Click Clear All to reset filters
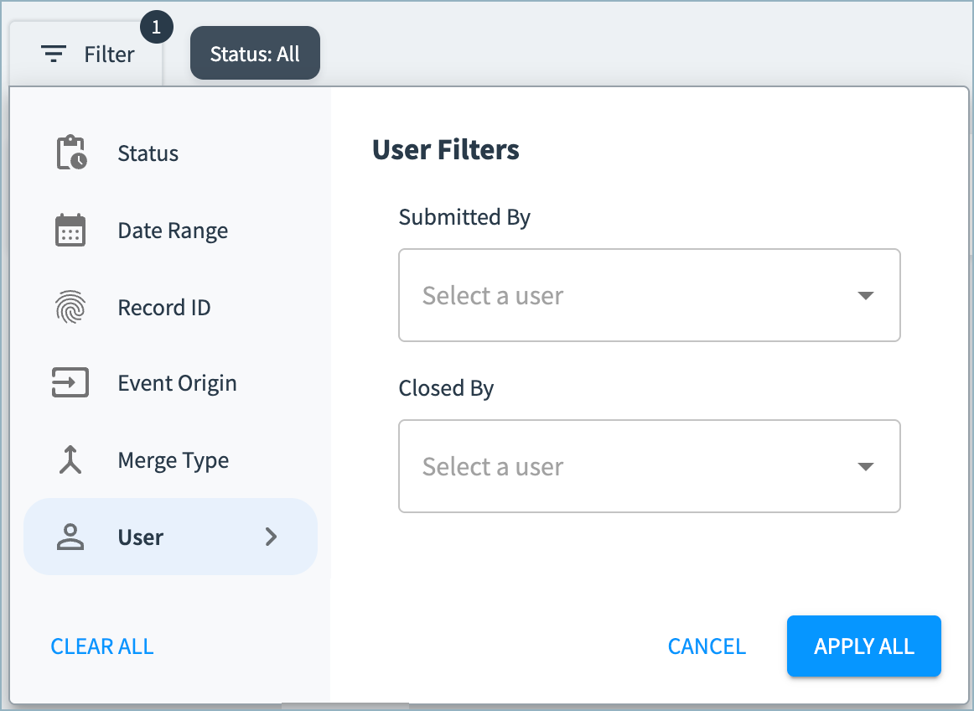Image resolution: width=974 pixels, height=711 pixels. (x=102, y=646)
